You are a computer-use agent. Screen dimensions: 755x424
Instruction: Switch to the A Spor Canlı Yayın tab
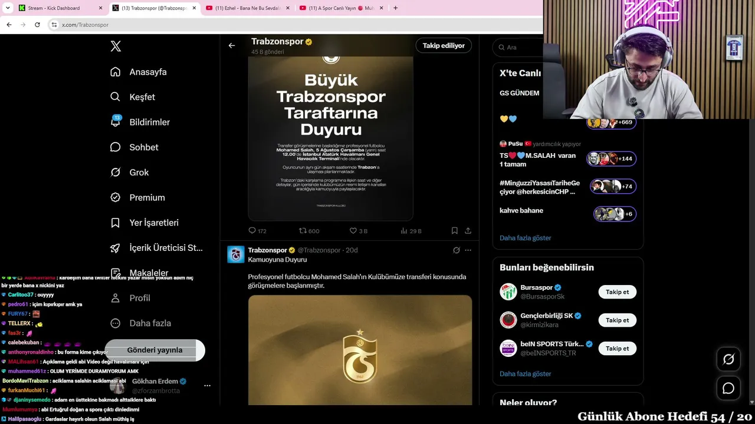(340, 8)
